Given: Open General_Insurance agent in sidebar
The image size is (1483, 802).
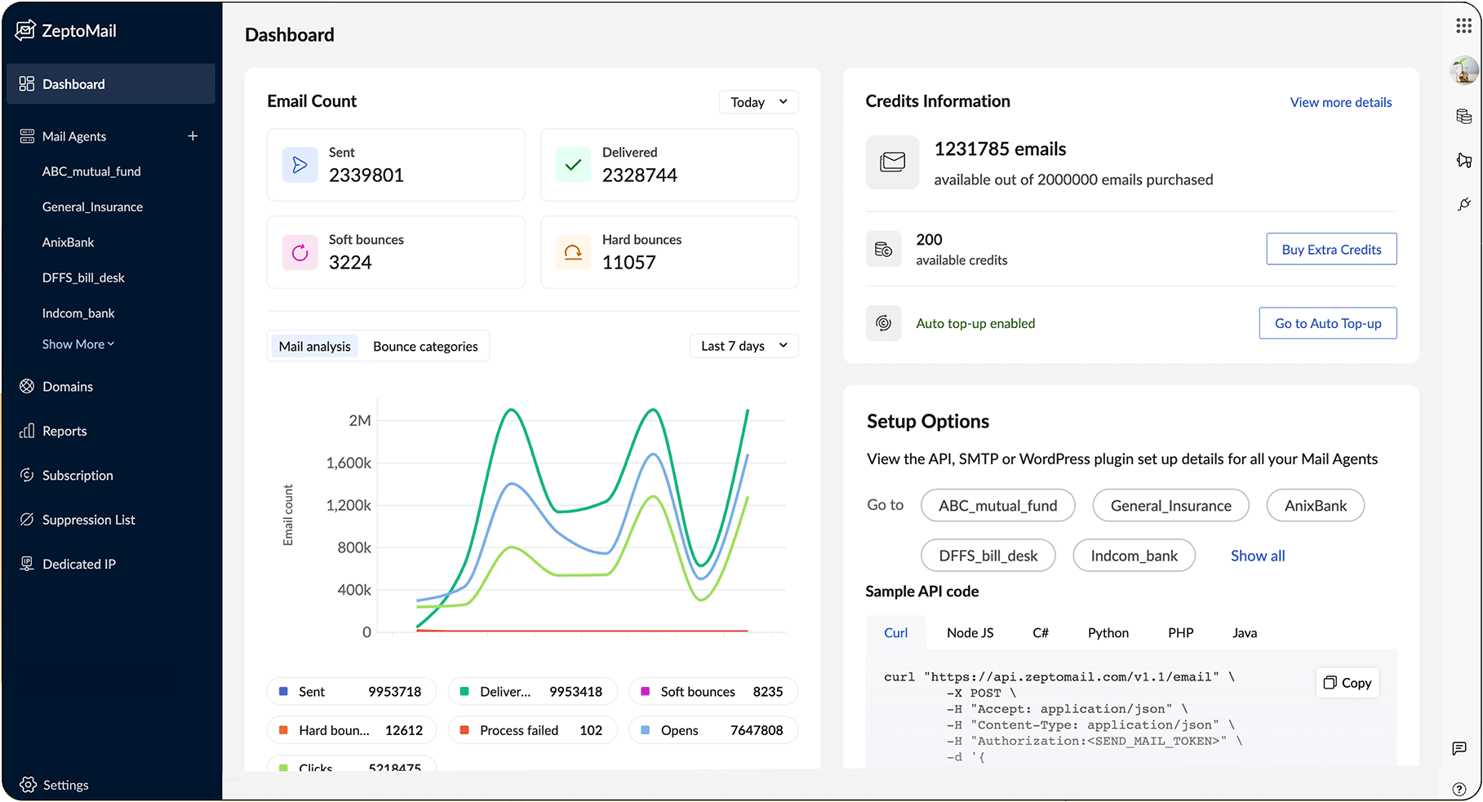Looking at the screenshot, I should pos(92,207).
